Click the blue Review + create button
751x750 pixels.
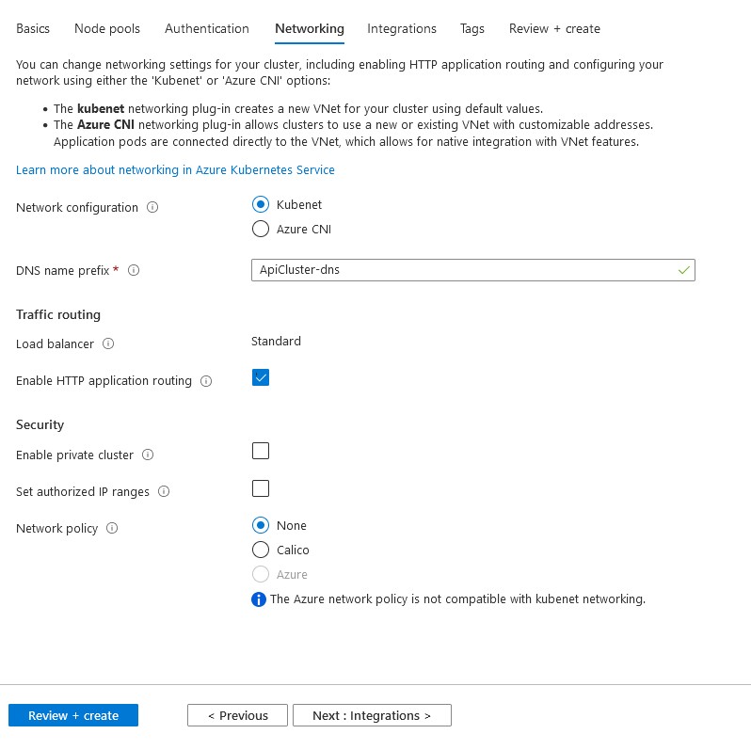[x=73, y=715]
